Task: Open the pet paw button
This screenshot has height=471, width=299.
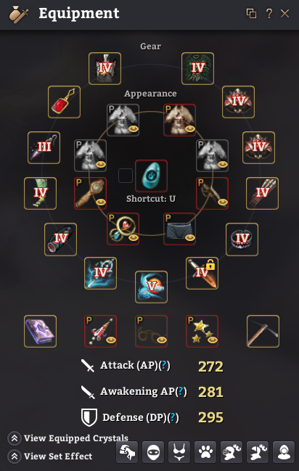Action: [205, 452]
